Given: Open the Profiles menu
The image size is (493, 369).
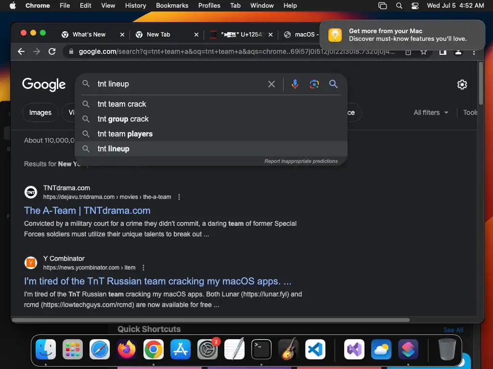Looking at the screenshot, I should 209,6.
